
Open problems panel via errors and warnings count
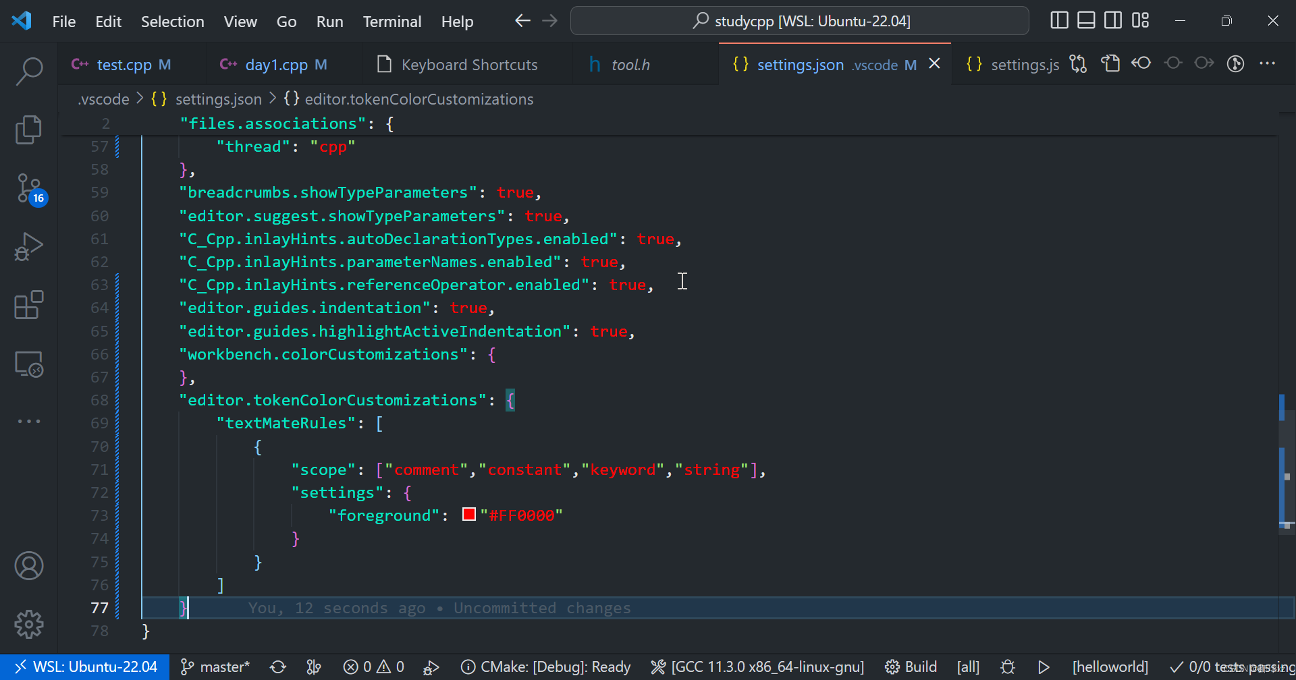click(x=373, y=667)
